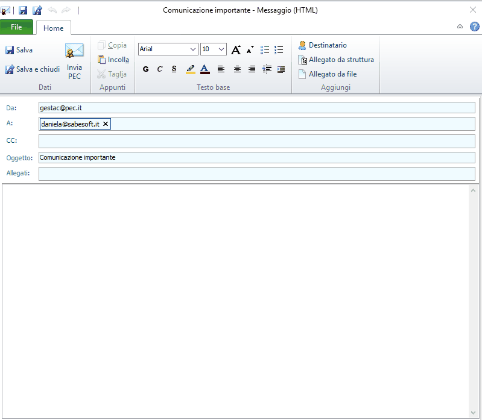Click the A: recipients label

pyautogui.click(x=10, y=123)
